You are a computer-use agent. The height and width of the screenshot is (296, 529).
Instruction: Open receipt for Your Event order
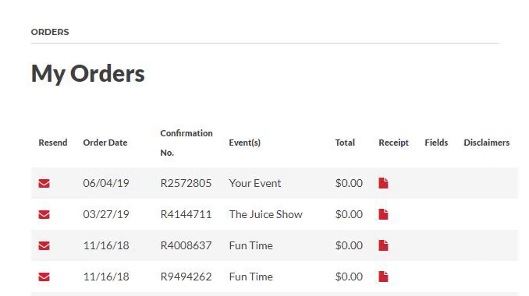(x=383, y=183)
